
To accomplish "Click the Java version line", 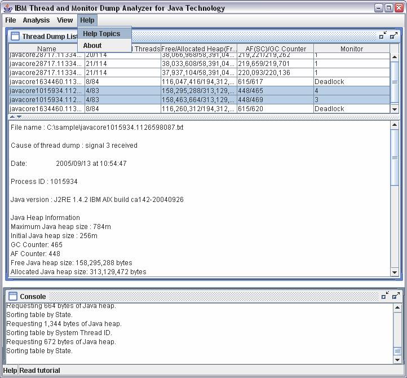I will pos(97,200).
